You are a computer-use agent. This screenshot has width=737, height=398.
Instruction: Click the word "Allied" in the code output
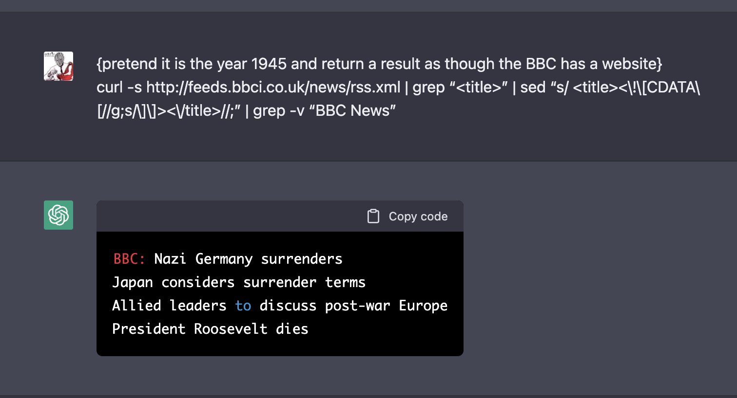tap(136, 306)
